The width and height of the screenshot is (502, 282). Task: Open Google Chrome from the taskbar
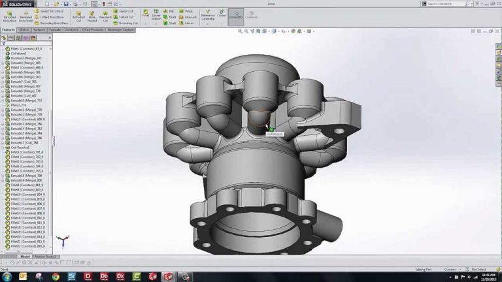point(55,276)
